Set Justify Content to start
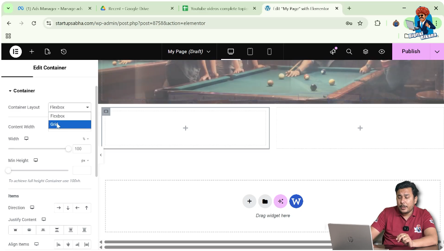The width and height of the screenshot is (444, 251). pos(15,230)
